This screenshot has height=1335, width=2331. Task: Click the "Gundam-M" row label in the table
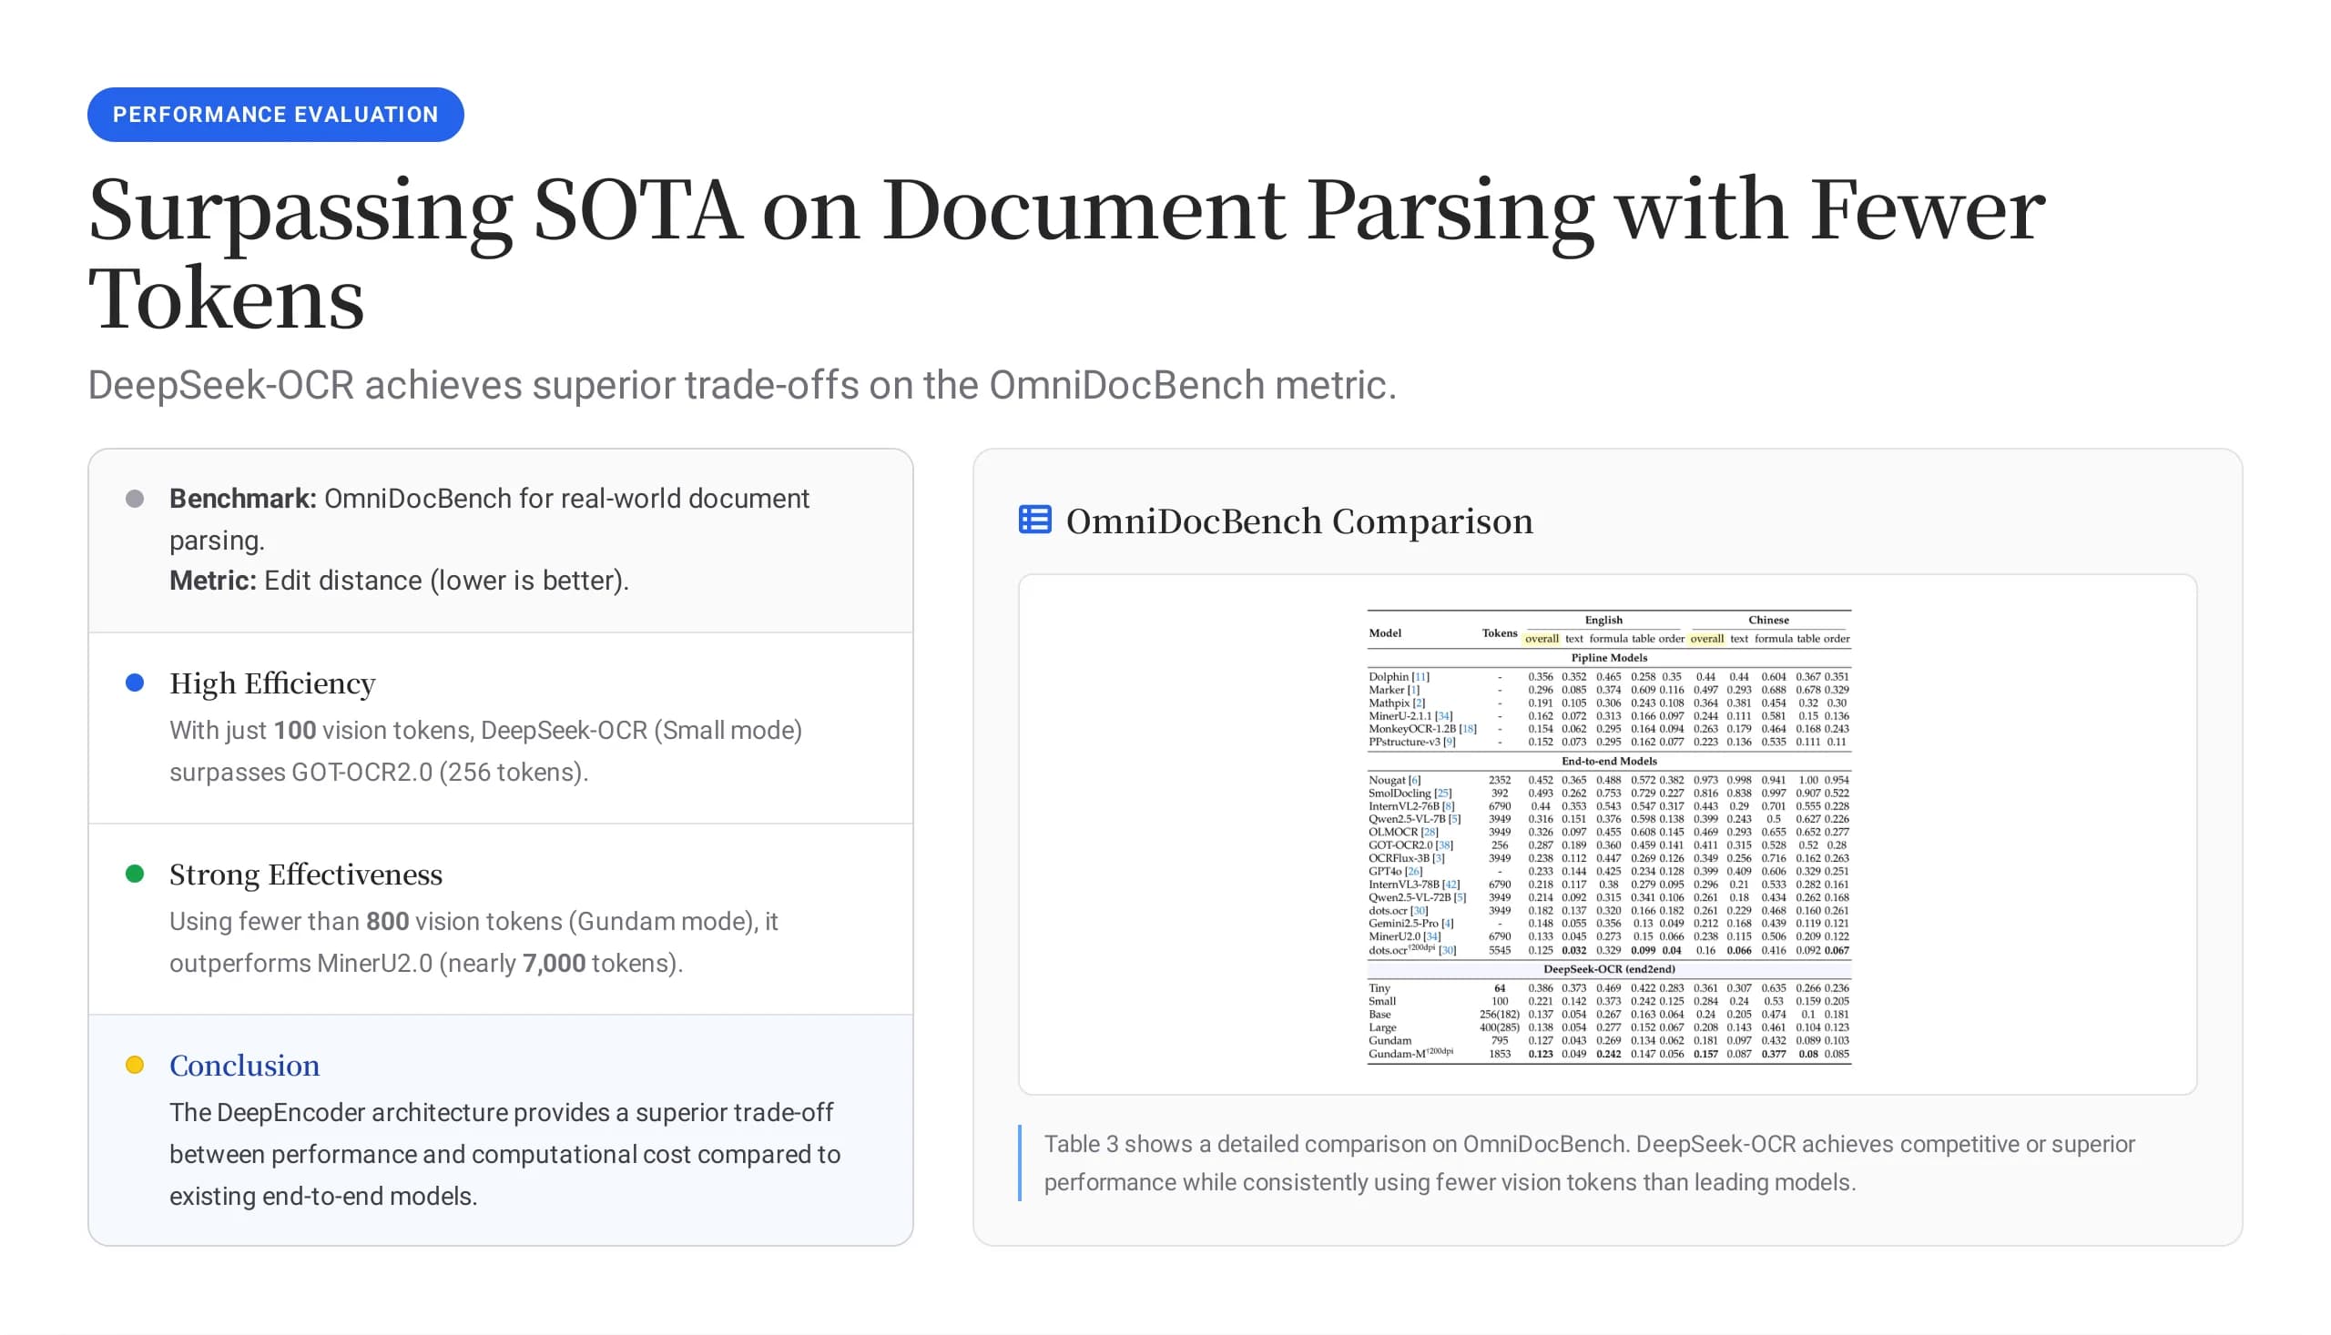point(1411,1054)
